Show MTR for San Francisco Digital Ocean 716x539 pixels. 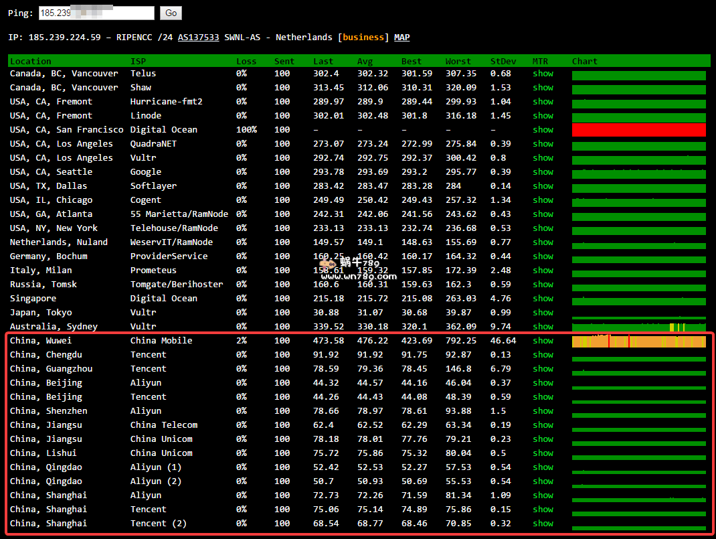pos(543,130)
